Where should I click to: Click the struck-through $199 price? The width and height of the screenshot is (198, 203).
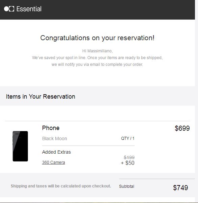pyautogui.click(x=129, y=157)
